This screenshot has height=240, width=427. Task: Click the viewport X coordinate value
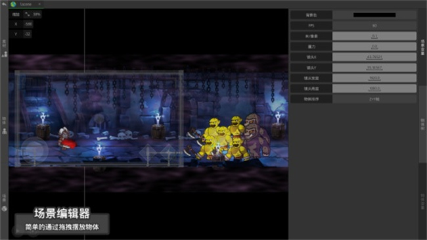tap(28, 24)
